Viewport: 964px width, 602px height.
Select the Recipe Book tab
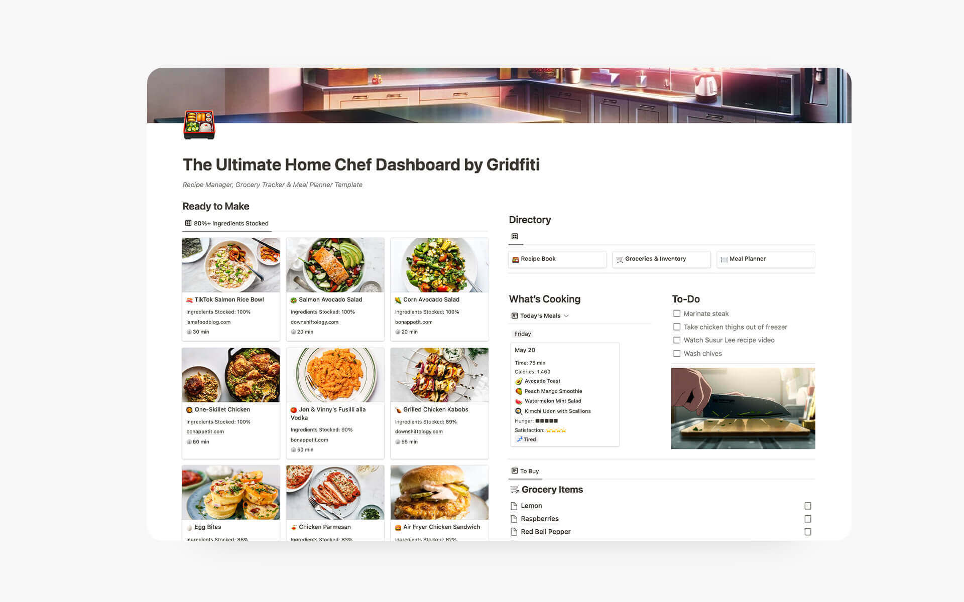556,259
